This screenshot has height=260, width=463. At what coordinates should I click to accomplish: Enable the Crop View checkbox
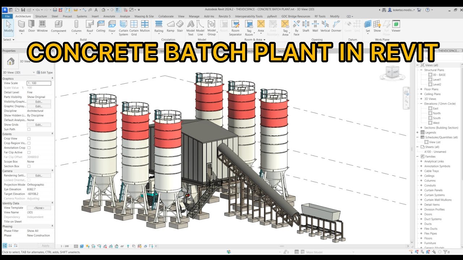point(29,139)
